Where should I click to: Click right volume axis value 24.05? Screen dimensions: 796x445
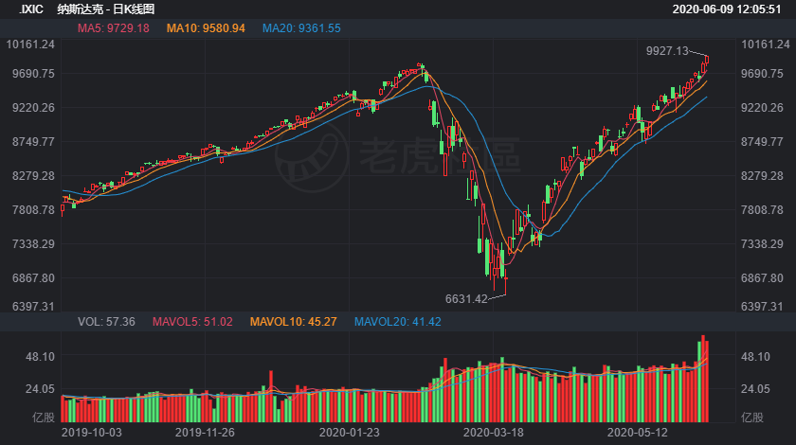point(755,389)
